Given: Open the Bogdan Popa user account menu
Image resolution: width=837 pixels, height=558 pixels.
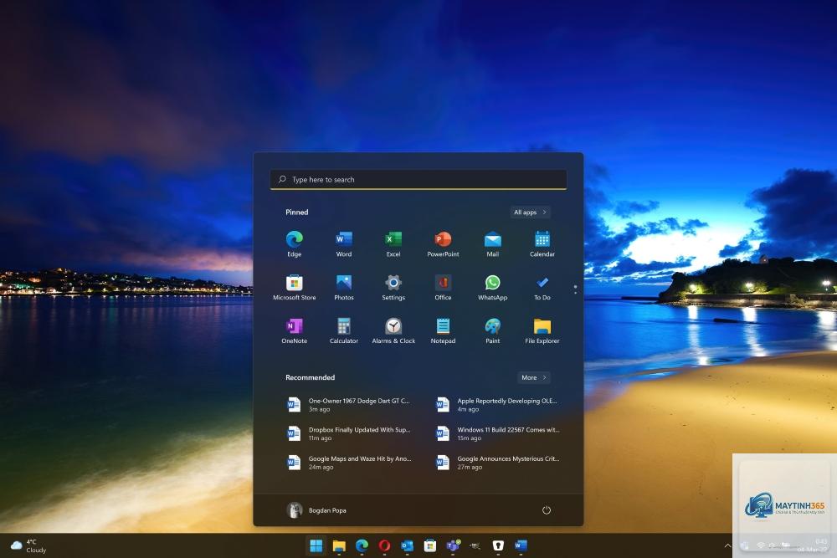Looking at the screenshot, I should pos(316,510).
